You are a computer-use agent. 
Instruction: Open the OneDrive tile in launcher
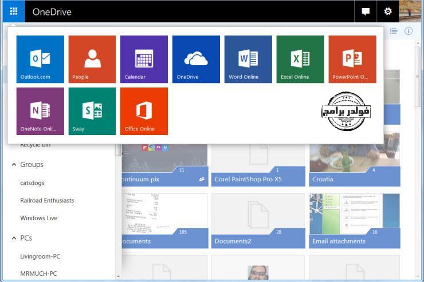(196, 59)
